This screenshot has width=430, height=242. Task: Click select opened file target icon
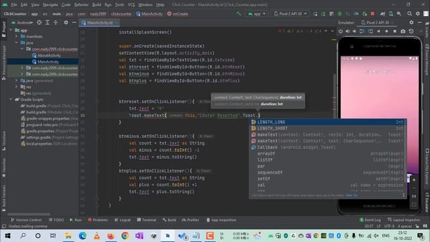(39, 22)
